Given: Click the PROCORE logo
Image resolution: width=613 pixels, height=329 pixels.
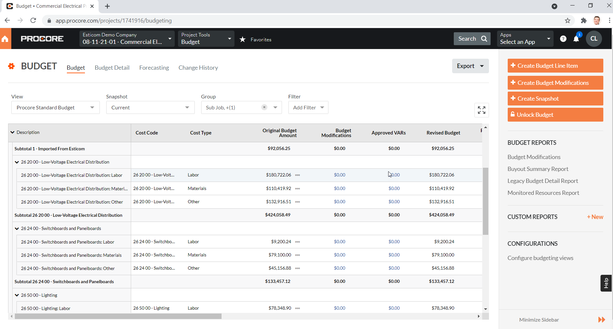Looking at the screenshot, I should (42, 39).
